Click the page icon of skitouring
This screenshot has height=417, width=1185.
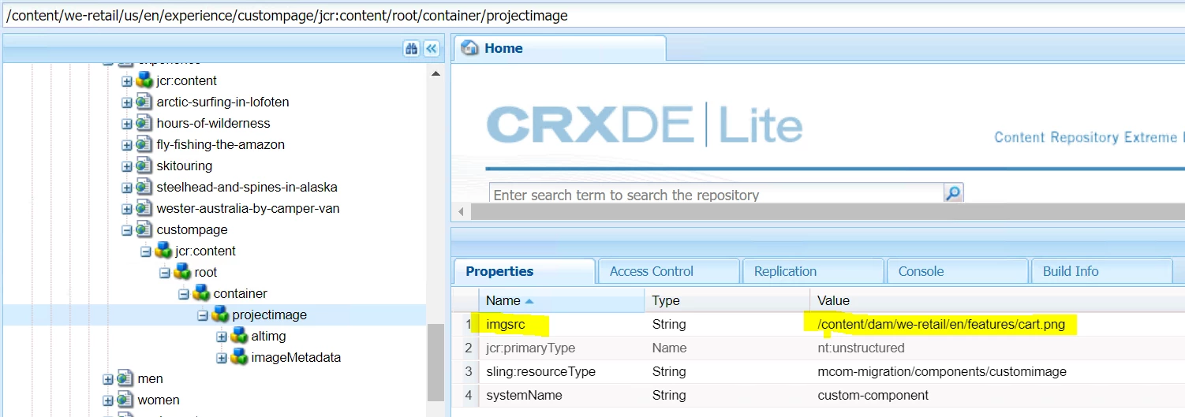(x=144, y=166)
